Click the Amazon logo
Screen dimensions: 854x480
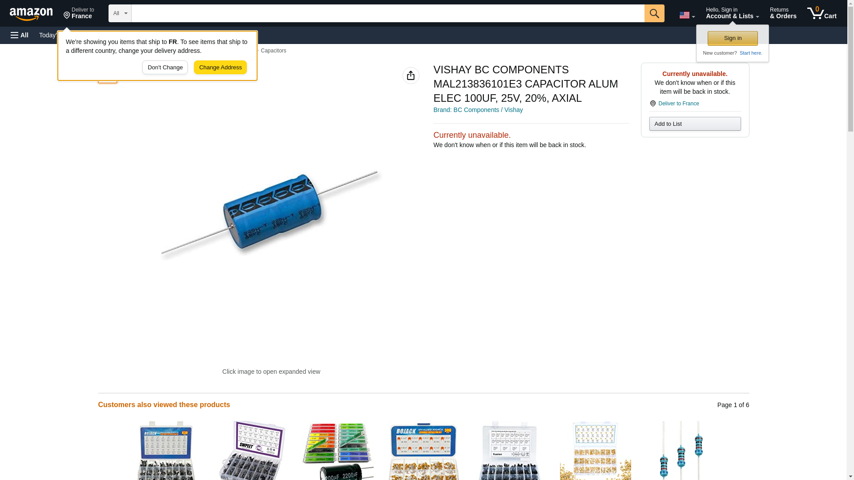(x=31, y=14)
